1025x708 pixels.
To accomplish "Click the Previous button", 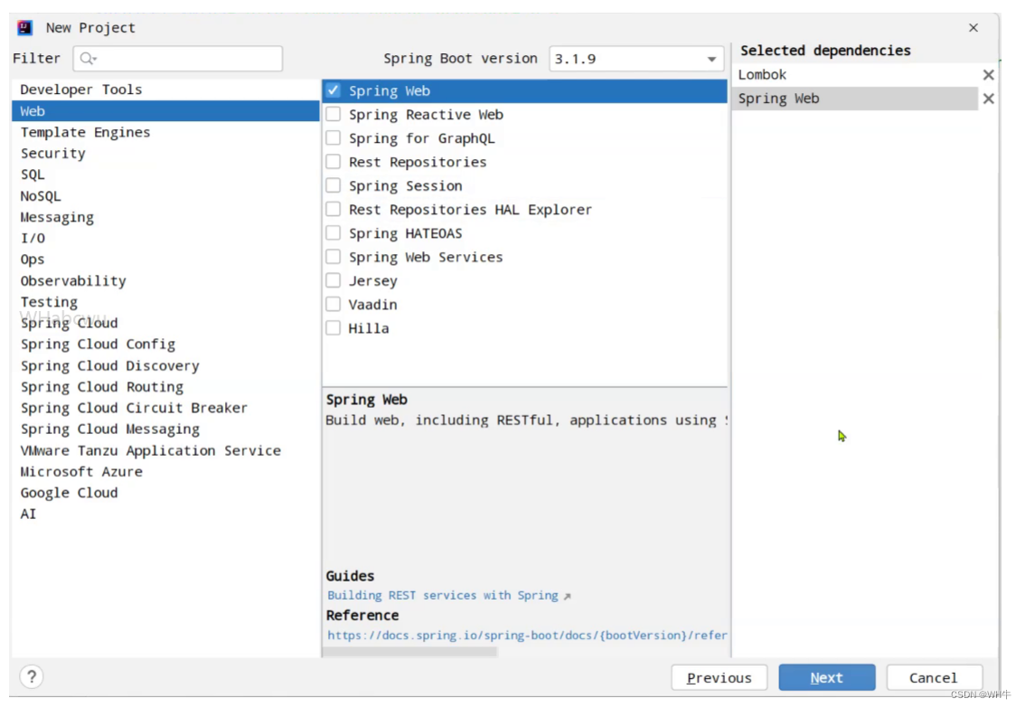I will click(x=719, y=678).
